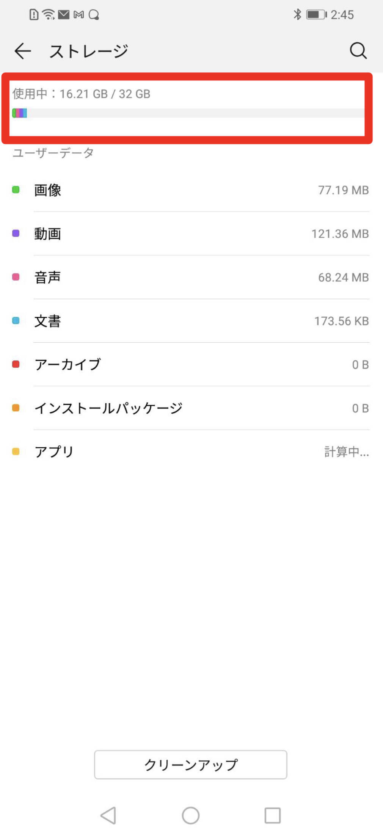
Task: Tap the mail envelope notification icon
Action: [x=64, y=14]
